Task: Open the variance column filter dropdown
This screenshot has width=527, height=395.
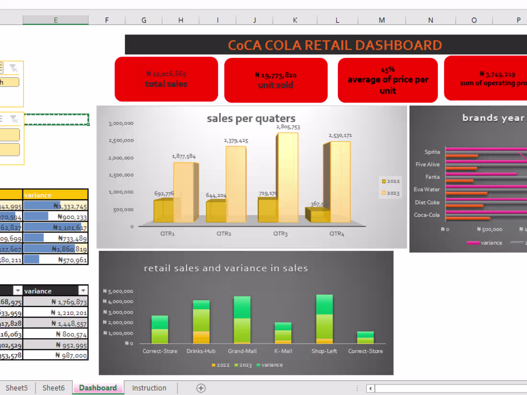Action: click(83, 291)
